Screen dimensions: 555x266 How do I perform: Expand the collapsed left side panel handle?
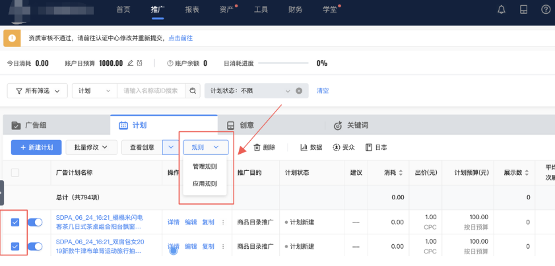point(2,193)
